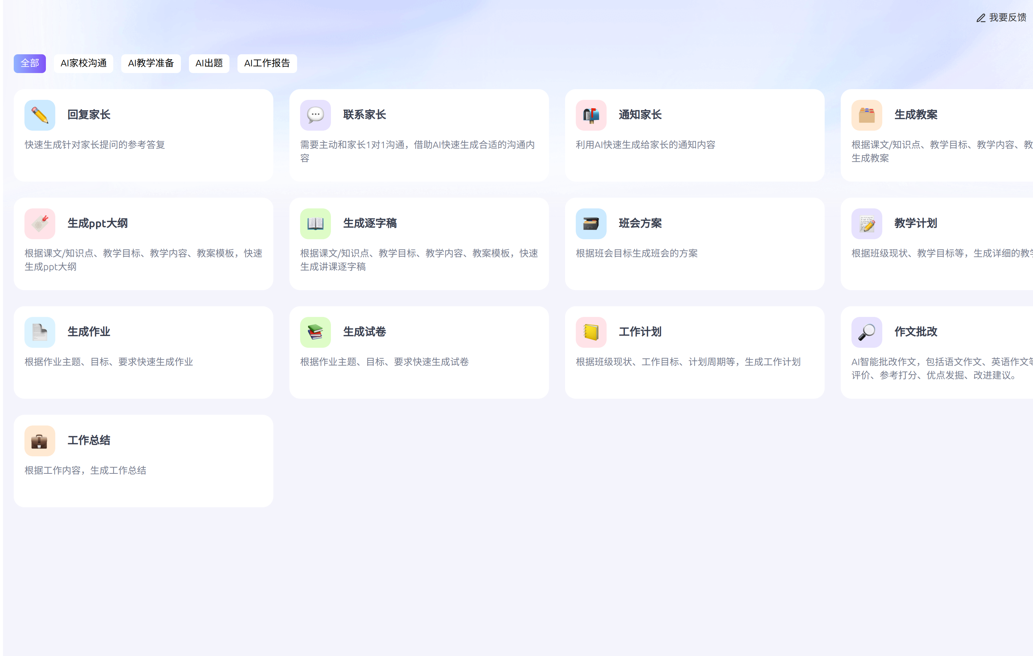Show the AI工作报告 category
The height and width of the screenshot is (656, 1033).
pyautogui.click(x=267, y=64)
